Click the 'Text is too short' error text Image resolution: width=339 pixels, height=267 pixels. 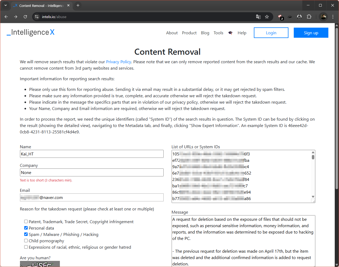click(x=46, y=180)
